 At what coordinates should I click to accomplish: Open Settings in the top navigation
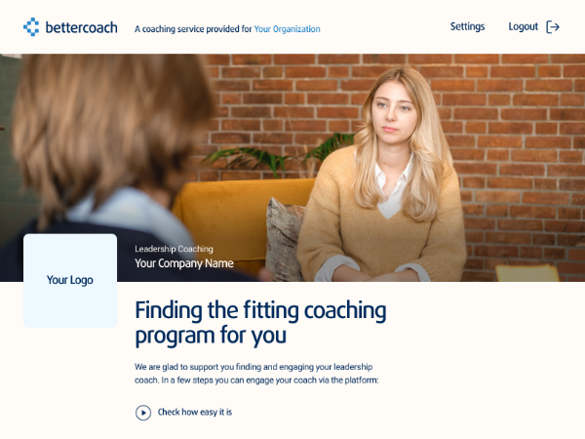(x=467, y=26)
